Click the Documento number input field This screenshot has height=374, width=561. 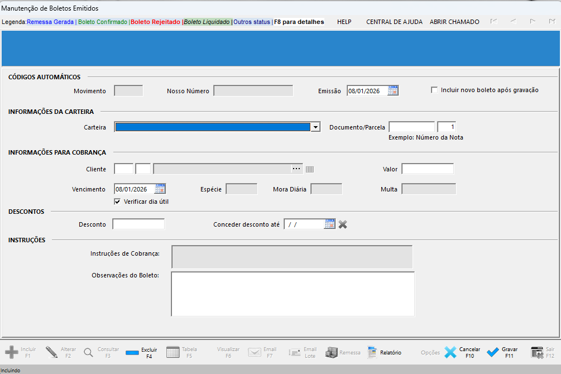(x=411, y=127)
